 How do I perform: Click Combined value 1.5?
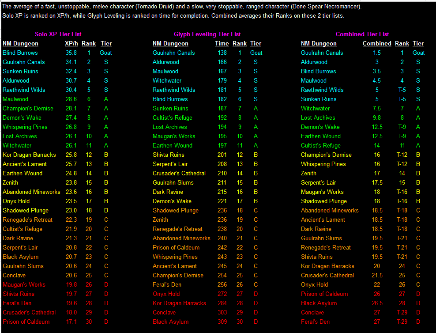point(377,53)
